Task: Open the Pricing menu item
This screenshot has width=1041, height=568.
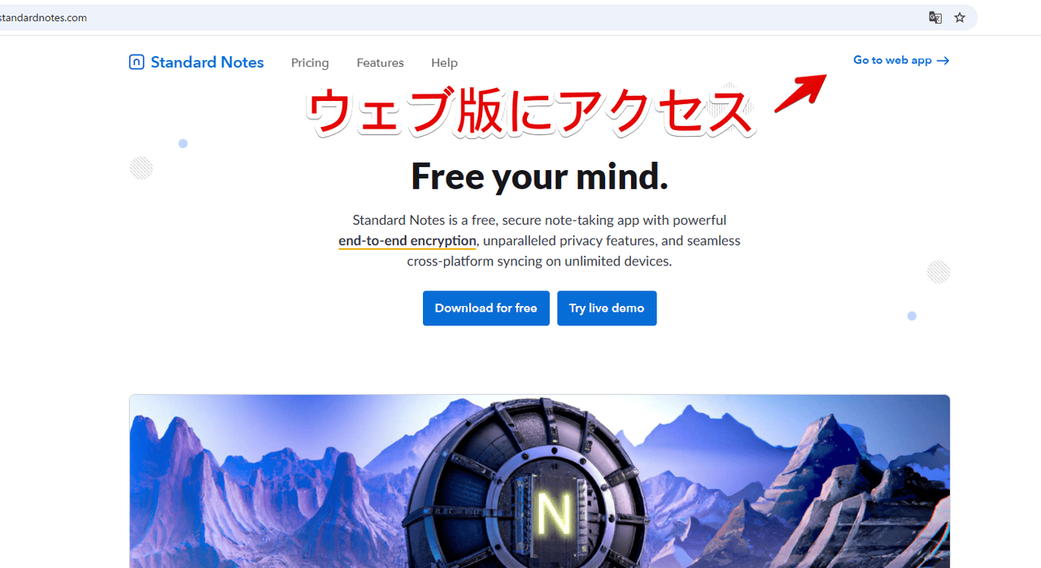Action: [310, 63]
